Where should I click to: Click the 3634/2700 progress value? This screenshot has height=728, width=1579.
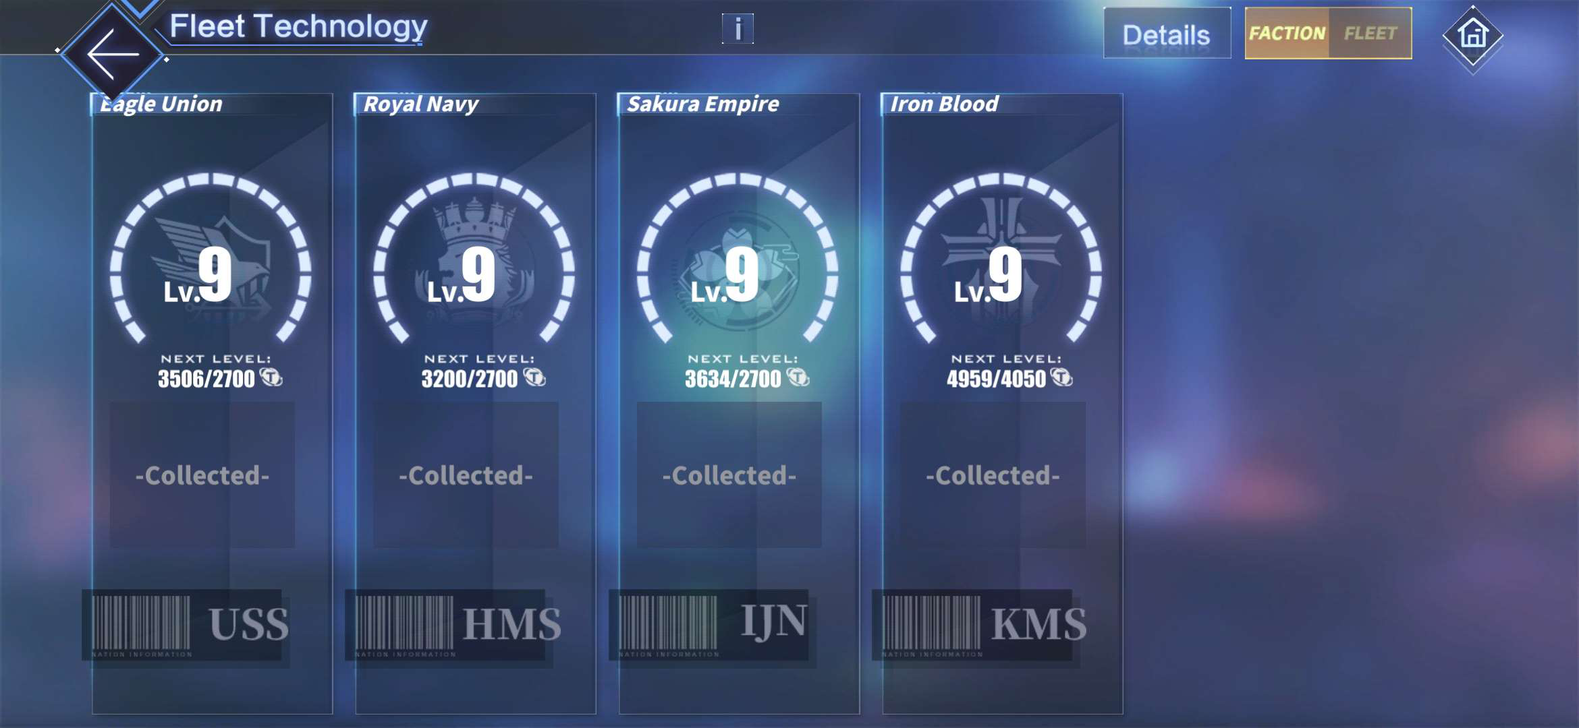point(733,379)
